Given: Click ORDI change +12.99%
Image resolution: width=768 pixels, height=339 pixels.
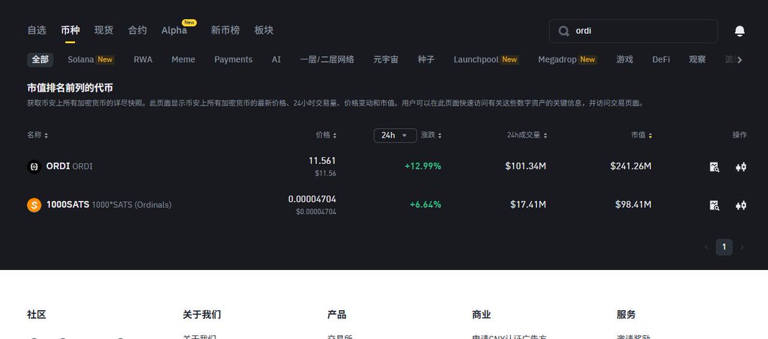Looking at the screenshot, I should click(423, 166).
